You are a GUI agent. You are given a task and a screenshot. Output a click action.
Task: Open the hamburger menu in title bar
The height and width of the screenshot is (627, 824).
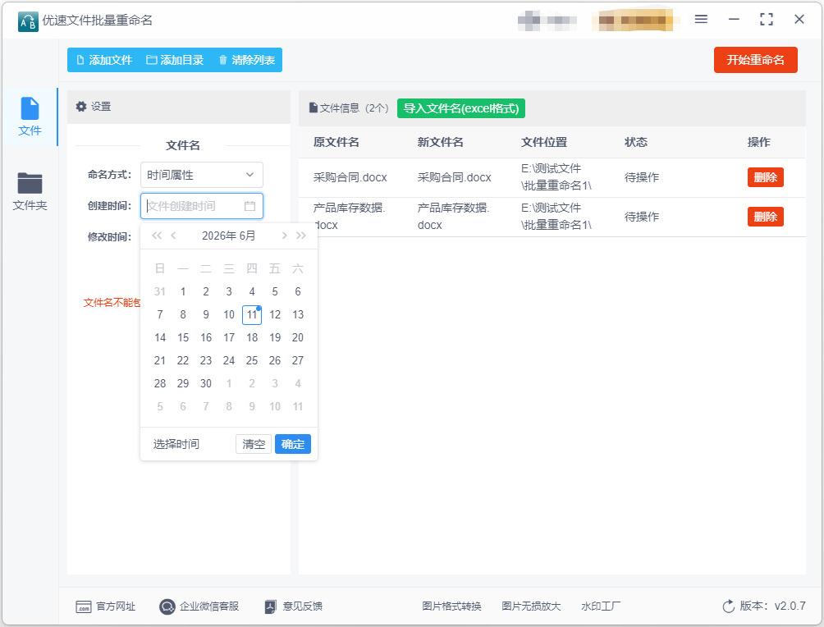click(x=701, y=20)
